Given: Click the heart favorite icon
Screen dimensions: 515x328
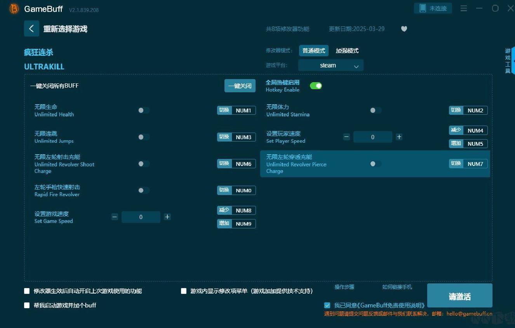Looking at the screenshot, I should click(x=404, y=29).
